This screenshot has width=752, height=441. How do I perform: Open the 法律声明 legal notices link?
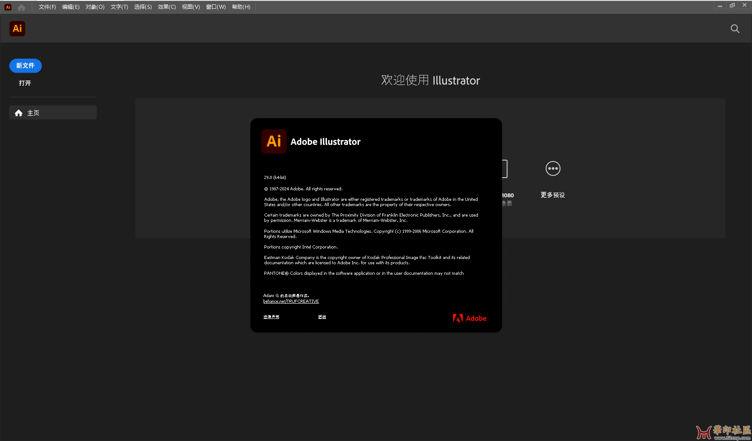coord(271,317)
